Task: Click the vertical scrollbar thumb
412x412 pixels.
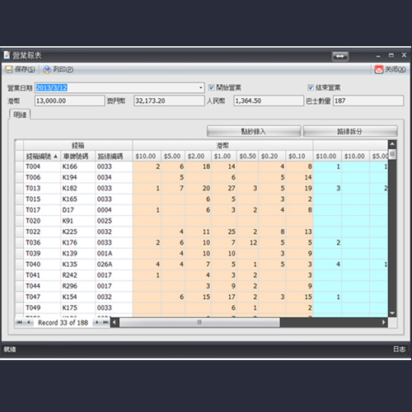Action: click(x=392, y=154)
